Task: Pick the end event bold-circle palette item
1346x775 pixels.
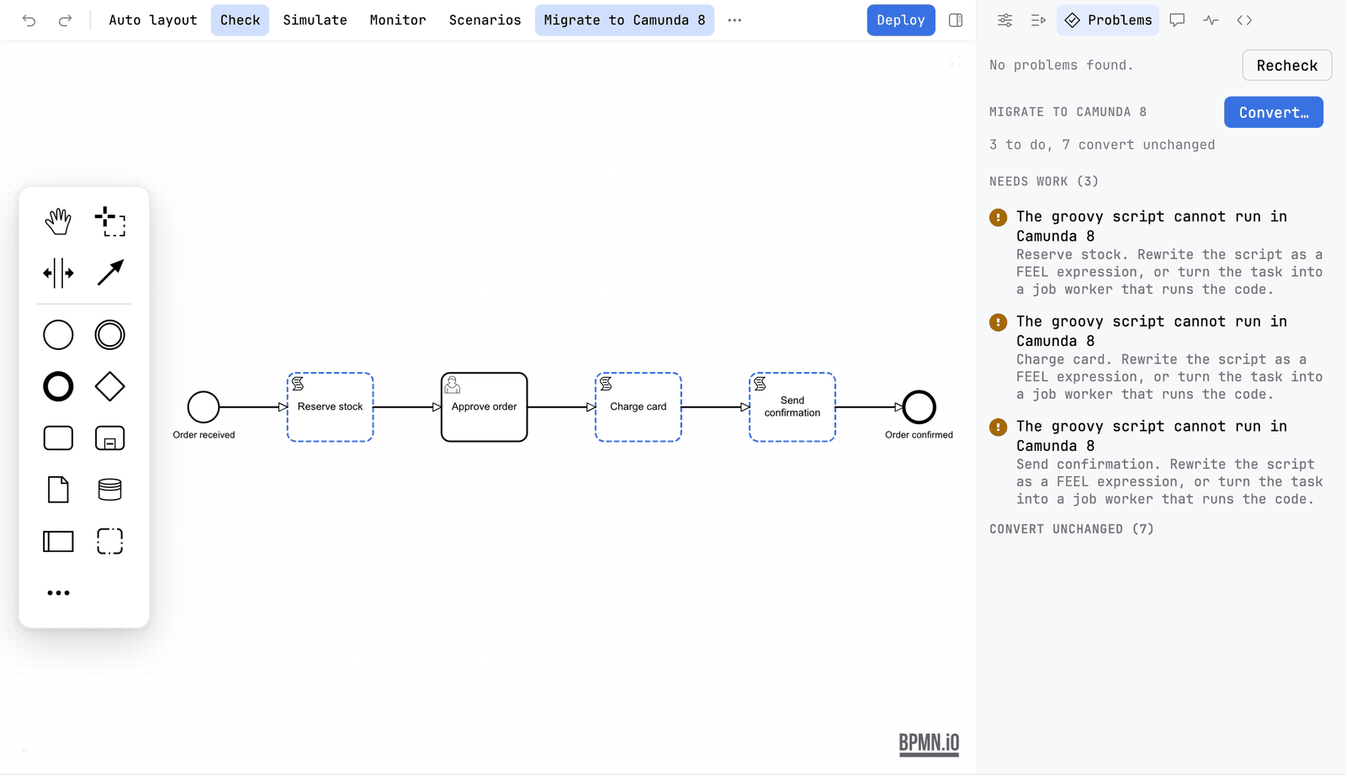Action: pyautogui.click(x=58, y=387)
